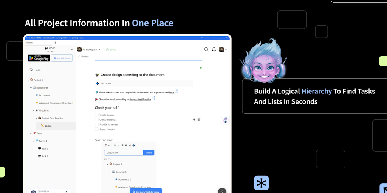
Task: Open the My Workspace dropdown
Action: coord(89,49)
